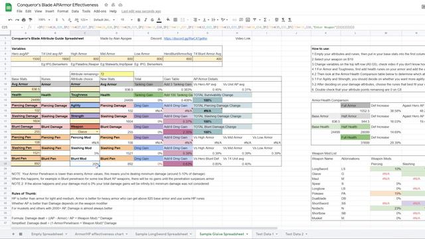Click the merge cells icon
The image size is (425, 239).
coord(183,20)
